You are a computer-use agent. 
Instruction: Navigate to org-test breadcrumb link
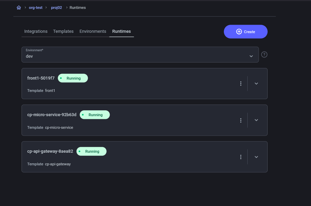[x=36, y=8]
